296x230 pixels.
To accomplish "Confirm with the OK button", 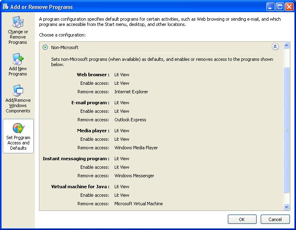I will (x=242, y=219).
